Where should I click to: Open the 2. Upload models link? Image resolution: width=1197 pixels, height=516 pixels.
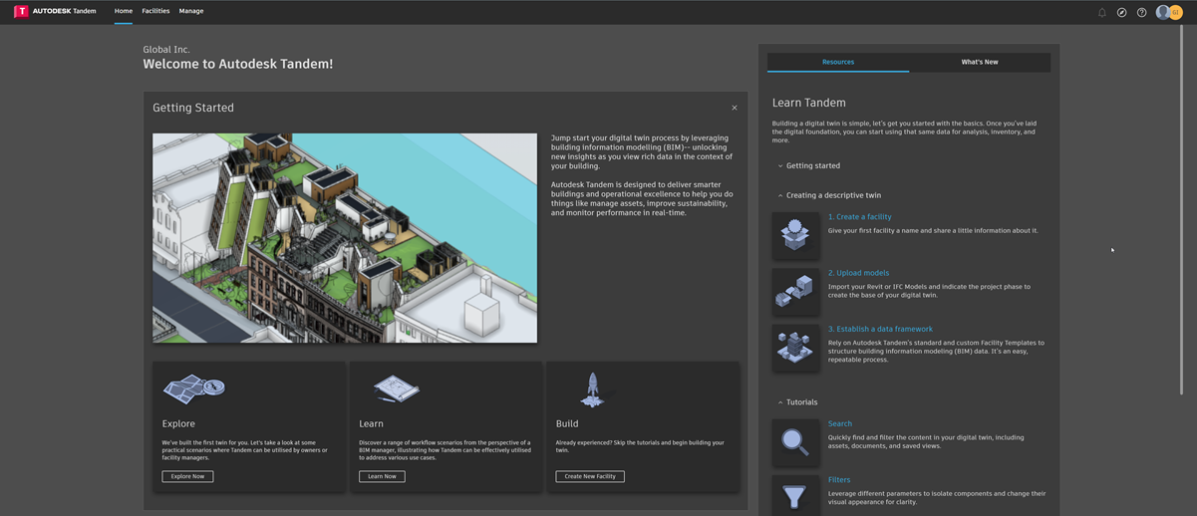click(x=858, y=272)
